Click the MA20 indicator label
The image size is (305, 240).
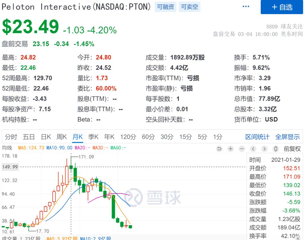[82, 148]
